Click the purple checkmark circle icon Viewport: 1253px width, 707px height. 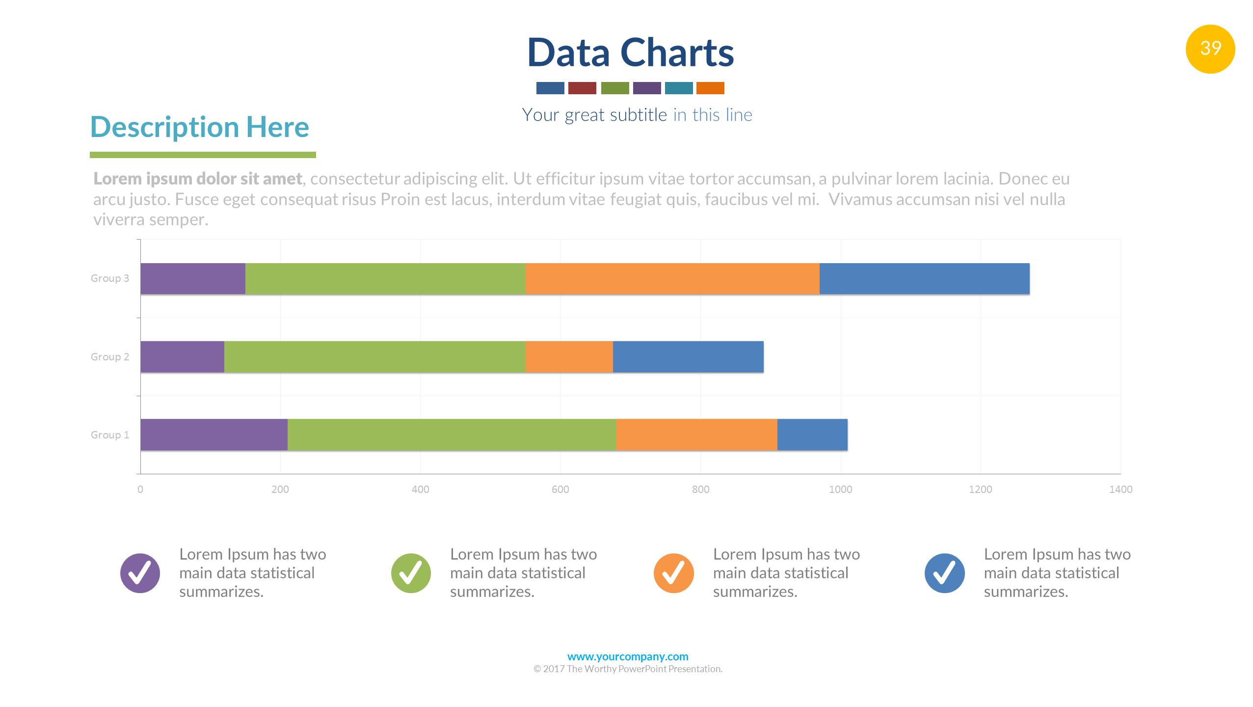[x=140, y=573]
